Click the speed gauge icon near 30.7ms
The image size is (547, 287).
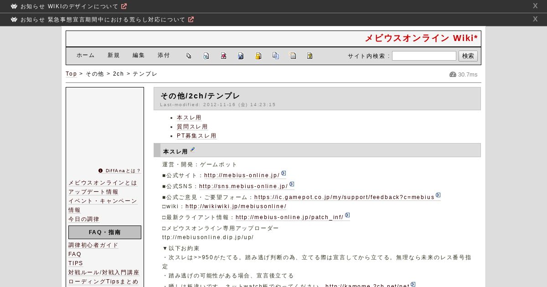[453, 74]
